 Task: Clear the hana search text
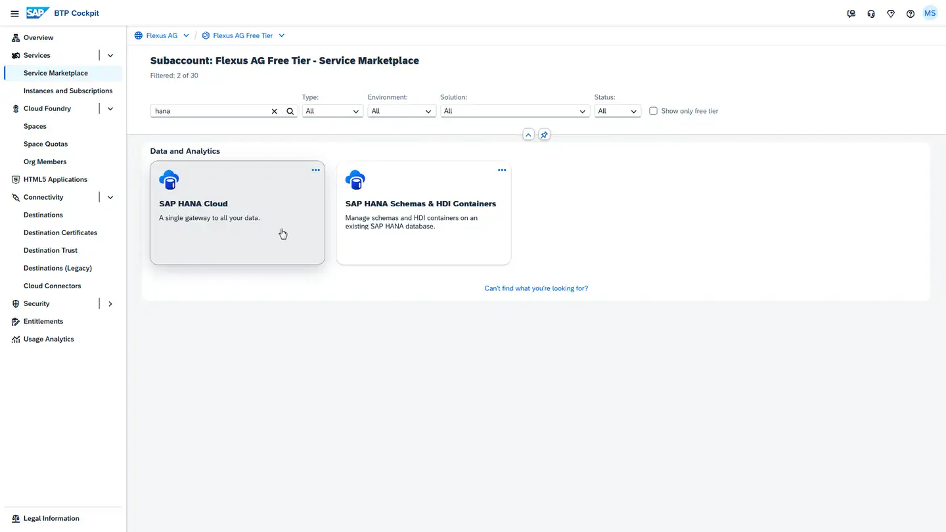point(275,112)
